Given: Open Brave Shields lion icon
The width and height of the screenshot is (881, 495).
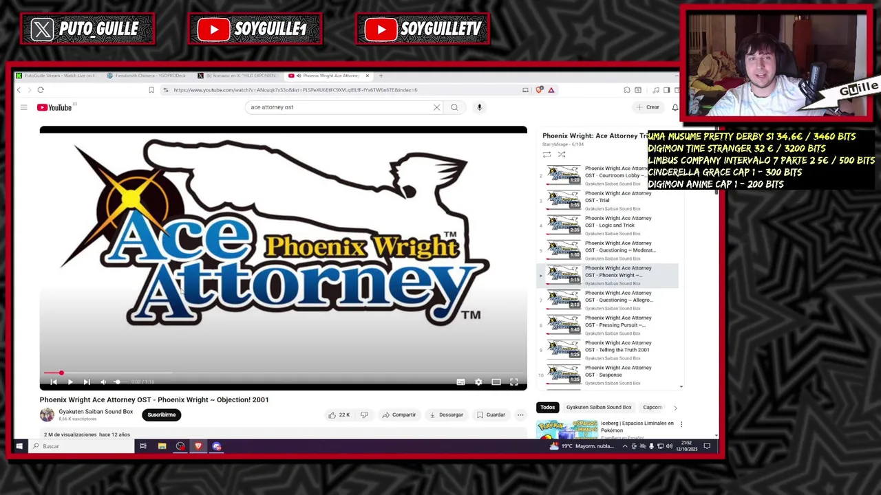Looking at the screenshot, I should (x=540, y=90).
